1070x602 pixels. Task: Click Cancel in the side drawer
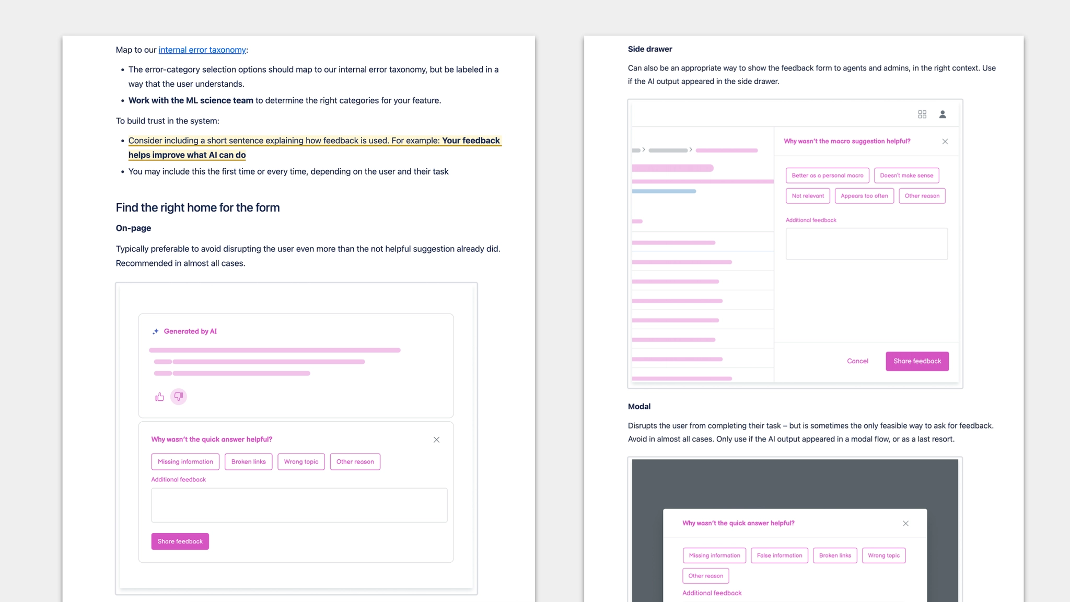(x=857, y=361)
